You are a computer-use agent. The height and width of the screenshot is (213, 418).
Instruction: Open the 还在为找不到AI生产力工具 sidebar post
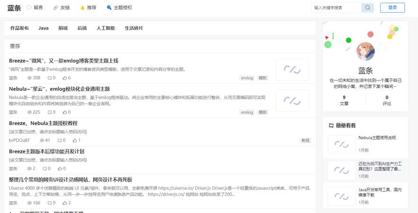coord(380,166)
